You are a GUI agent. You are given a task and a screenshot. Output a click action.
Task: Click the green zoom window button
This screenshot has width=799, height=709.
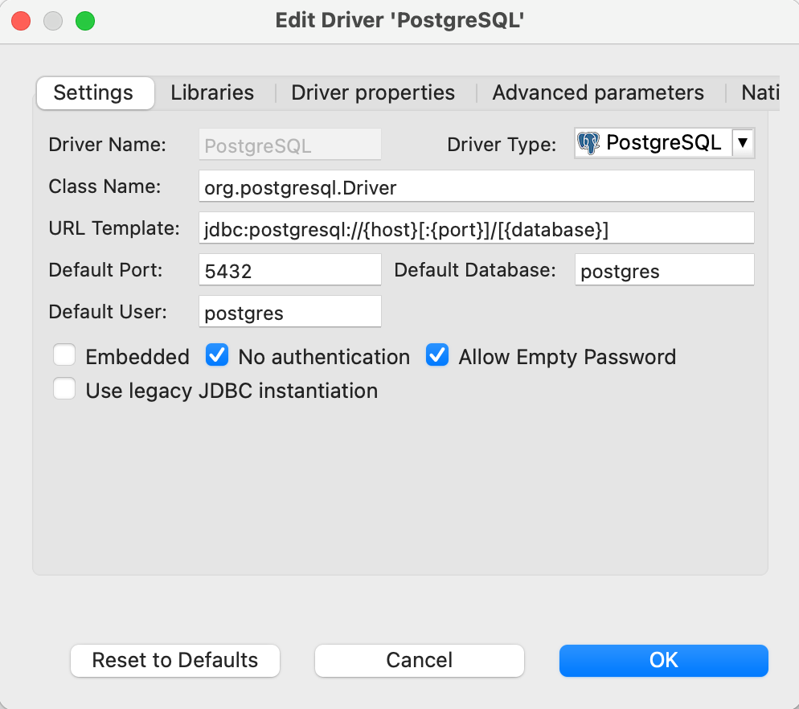pos(85,21)
